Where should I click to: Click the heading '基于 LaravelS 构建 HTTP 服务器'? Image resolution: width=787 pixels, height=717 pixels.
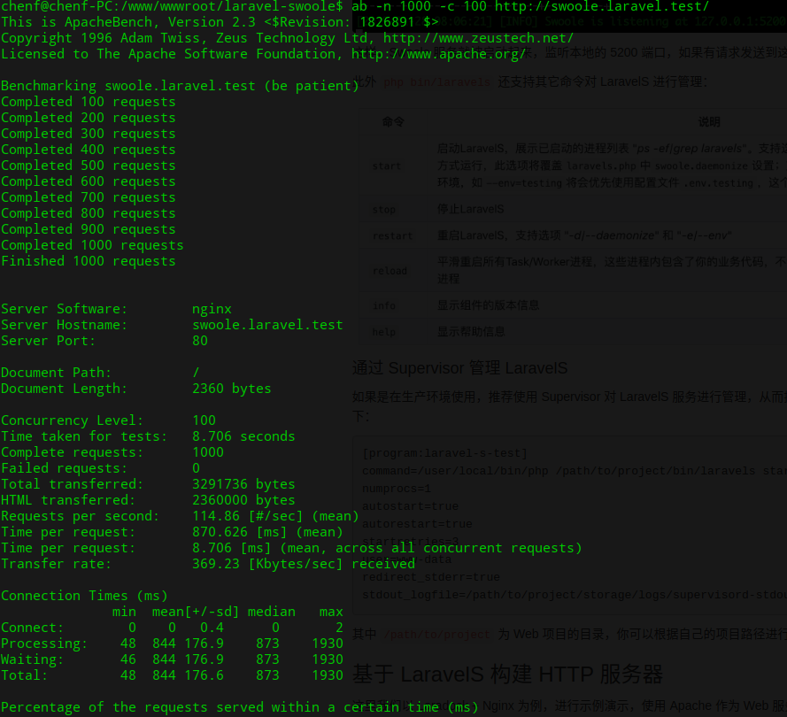(x=507, y=675)
